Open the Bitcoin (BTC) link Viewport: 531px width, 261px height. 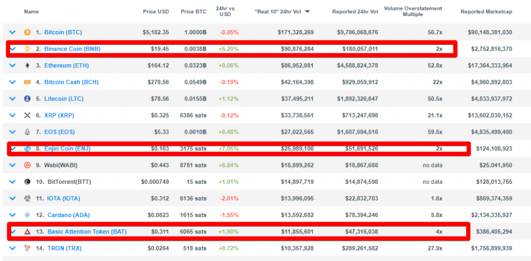coord(63,33)
